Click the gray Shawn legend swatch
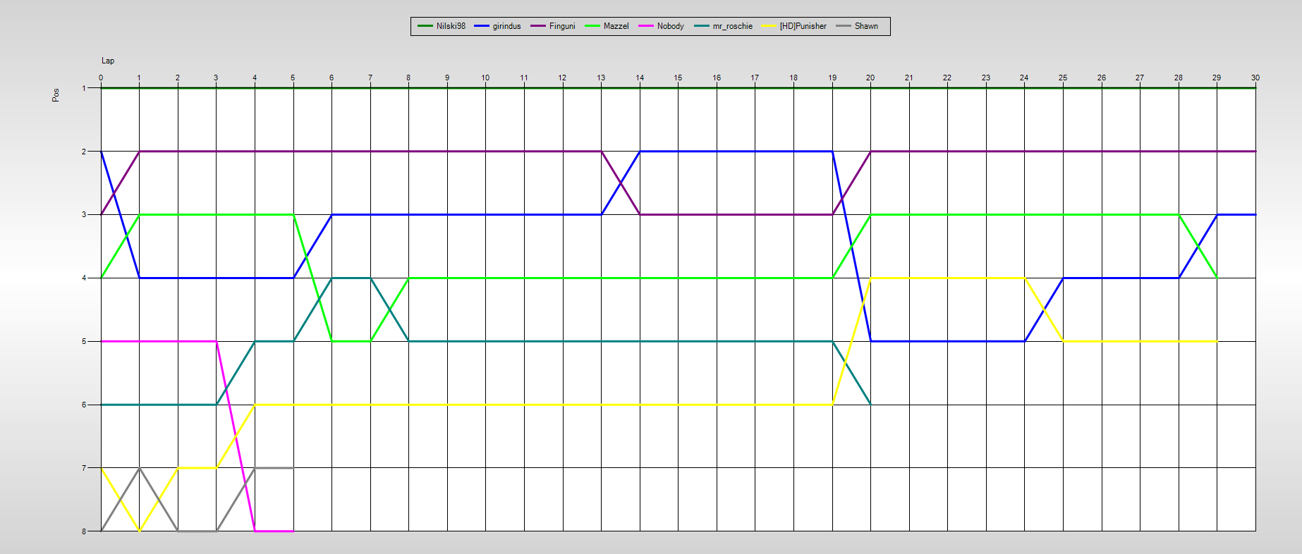 click(x=844, y=26)
